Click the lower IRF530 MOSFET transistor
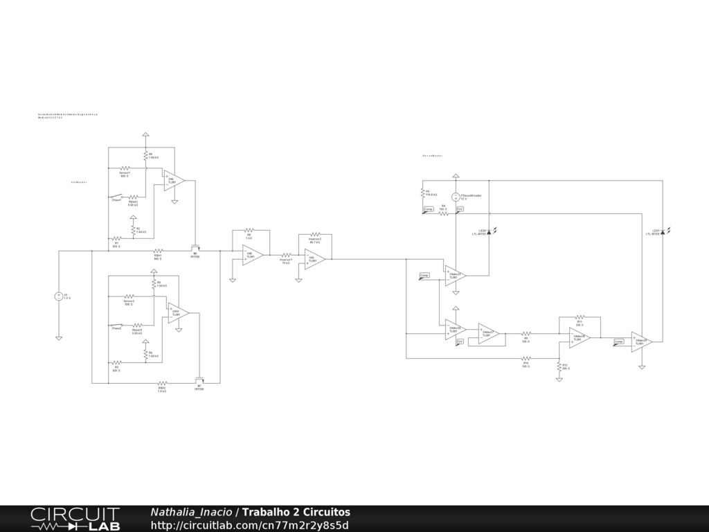 point(199,380)
